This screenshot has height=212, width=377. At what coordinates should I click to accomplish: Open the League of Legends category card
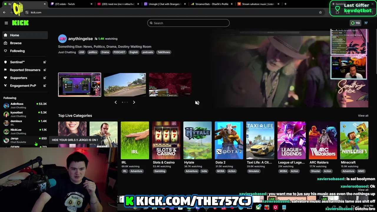coord(292,140)
